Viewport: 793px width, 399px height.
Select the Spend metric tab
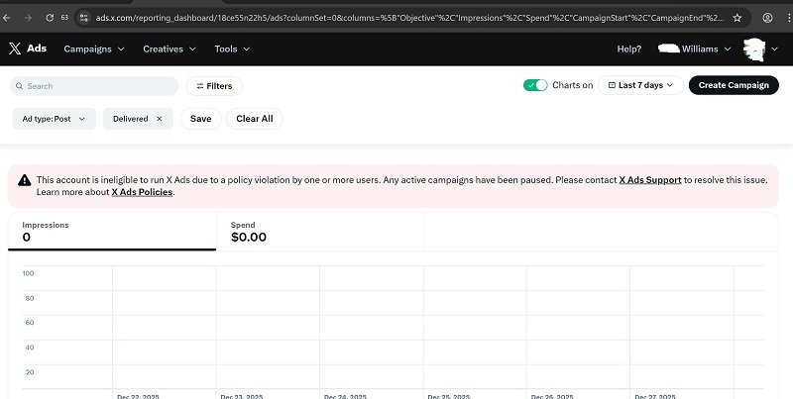click(x=320, y=232)
